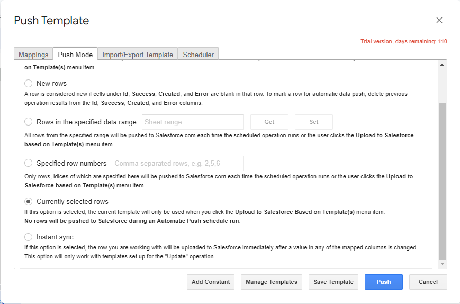Focus the comma separated rows input
The height and width of the screenshot is (304, 460).
(177, 163)
